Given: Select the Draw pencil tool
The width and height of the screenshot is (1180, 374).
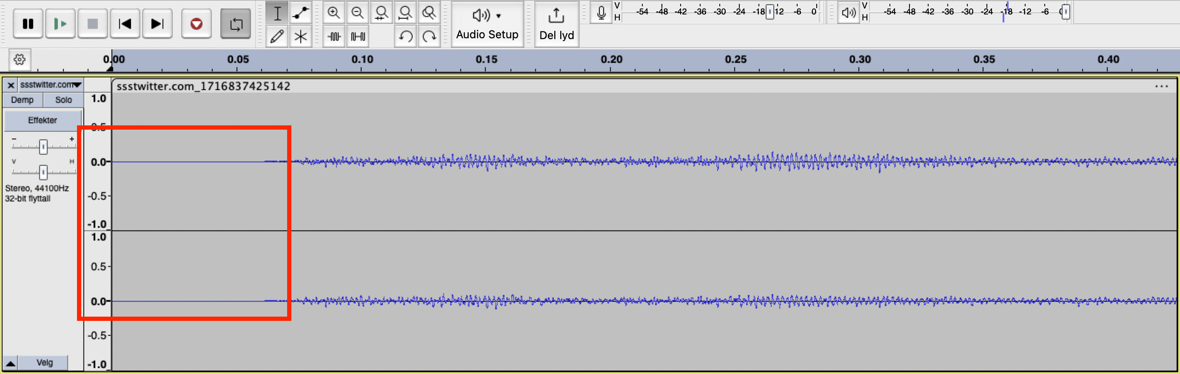Looking at the screenshot, I should point(276,36).
